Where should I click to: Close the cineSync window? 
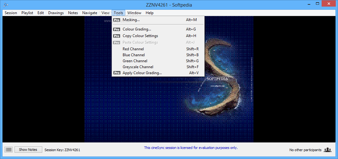click(329, 4)
